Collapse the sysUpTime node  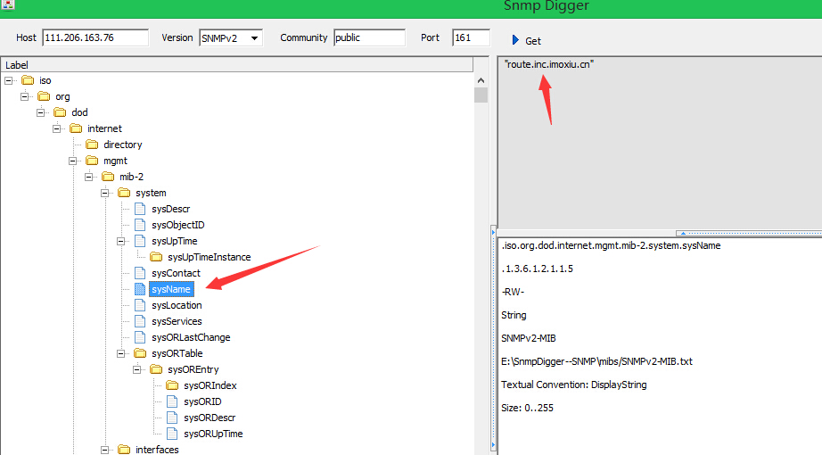click(121, 242)
